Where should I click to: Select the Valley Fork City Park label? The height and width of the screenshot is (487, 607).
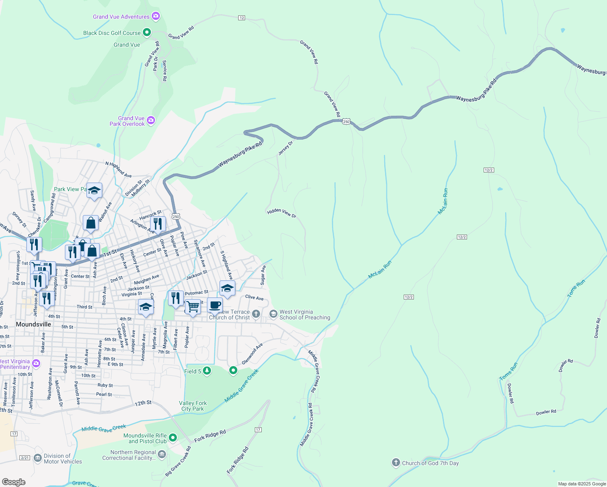[x=193, y=406]
